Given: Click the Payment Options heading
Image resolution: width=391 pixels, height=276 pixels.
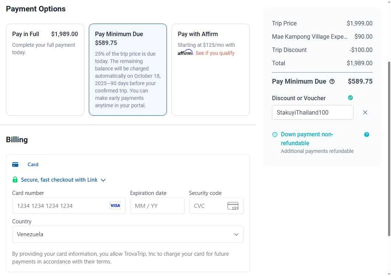Looking at the screenshot, I should tap(36, 9).
